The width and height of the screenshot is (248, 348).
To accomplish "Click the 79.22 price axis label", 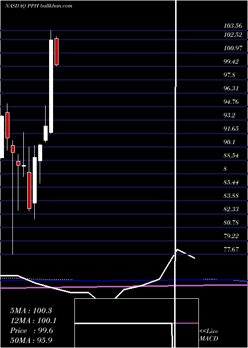I will 231,236.
